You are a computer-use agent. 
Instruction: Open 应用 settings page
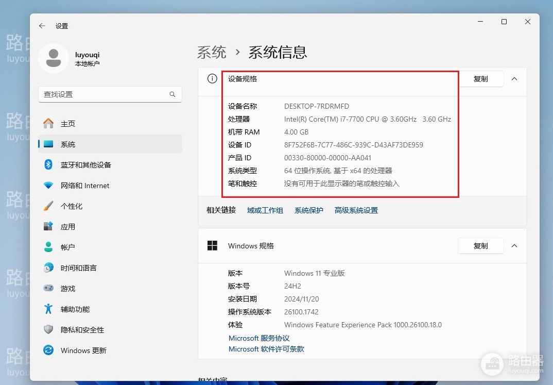pos(110,226)
